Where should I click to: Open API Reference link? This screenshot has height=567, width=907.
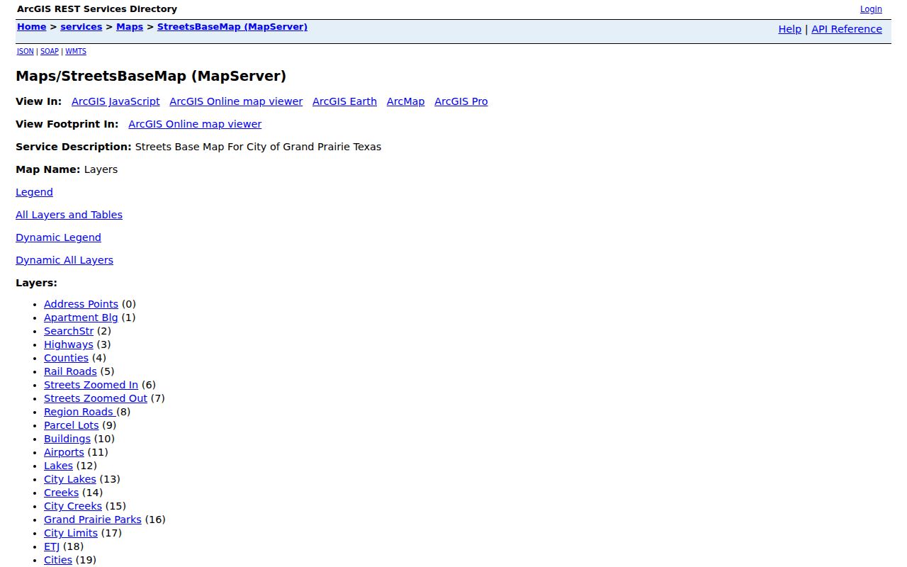point(847,29)
